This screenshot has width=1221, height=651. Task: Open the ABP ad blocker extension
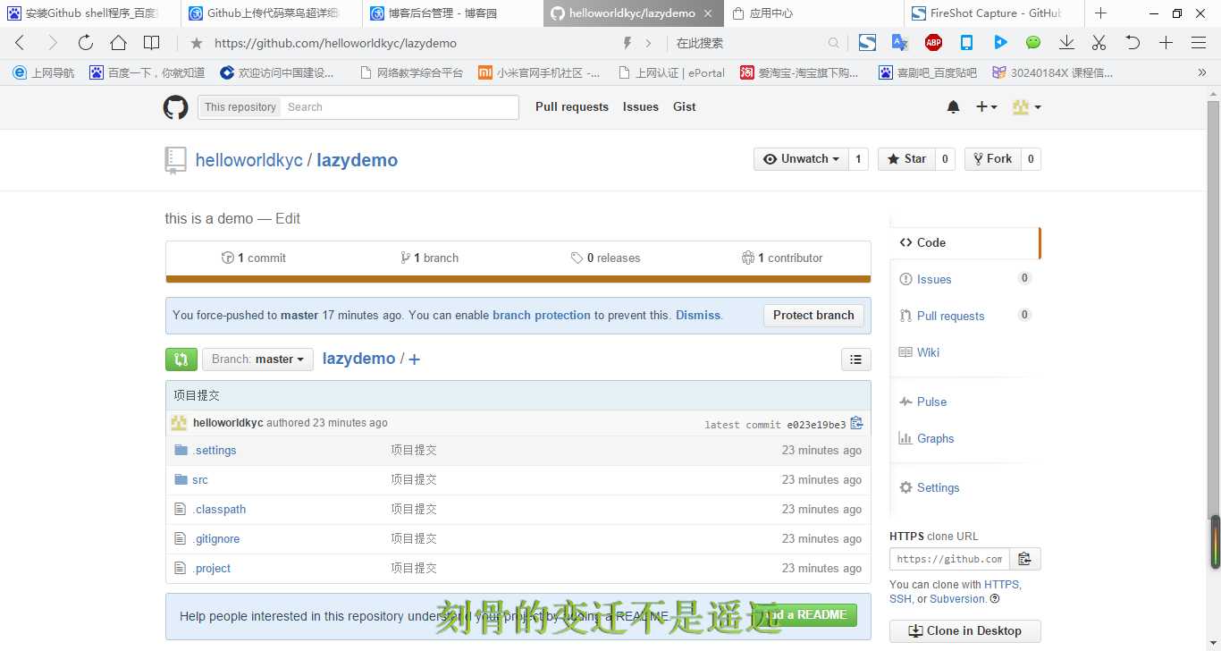933,43
